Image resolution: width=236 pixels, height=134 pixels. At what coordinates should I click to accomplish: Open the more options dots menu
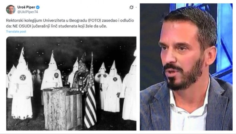tap(136, 7)
